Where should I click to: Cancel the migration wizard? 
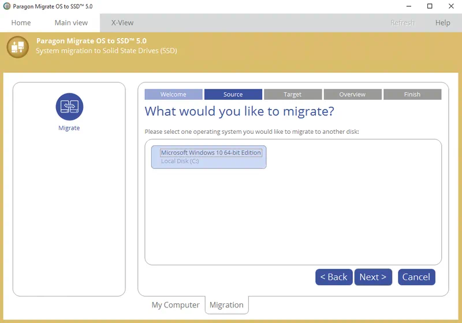point(416,277)
